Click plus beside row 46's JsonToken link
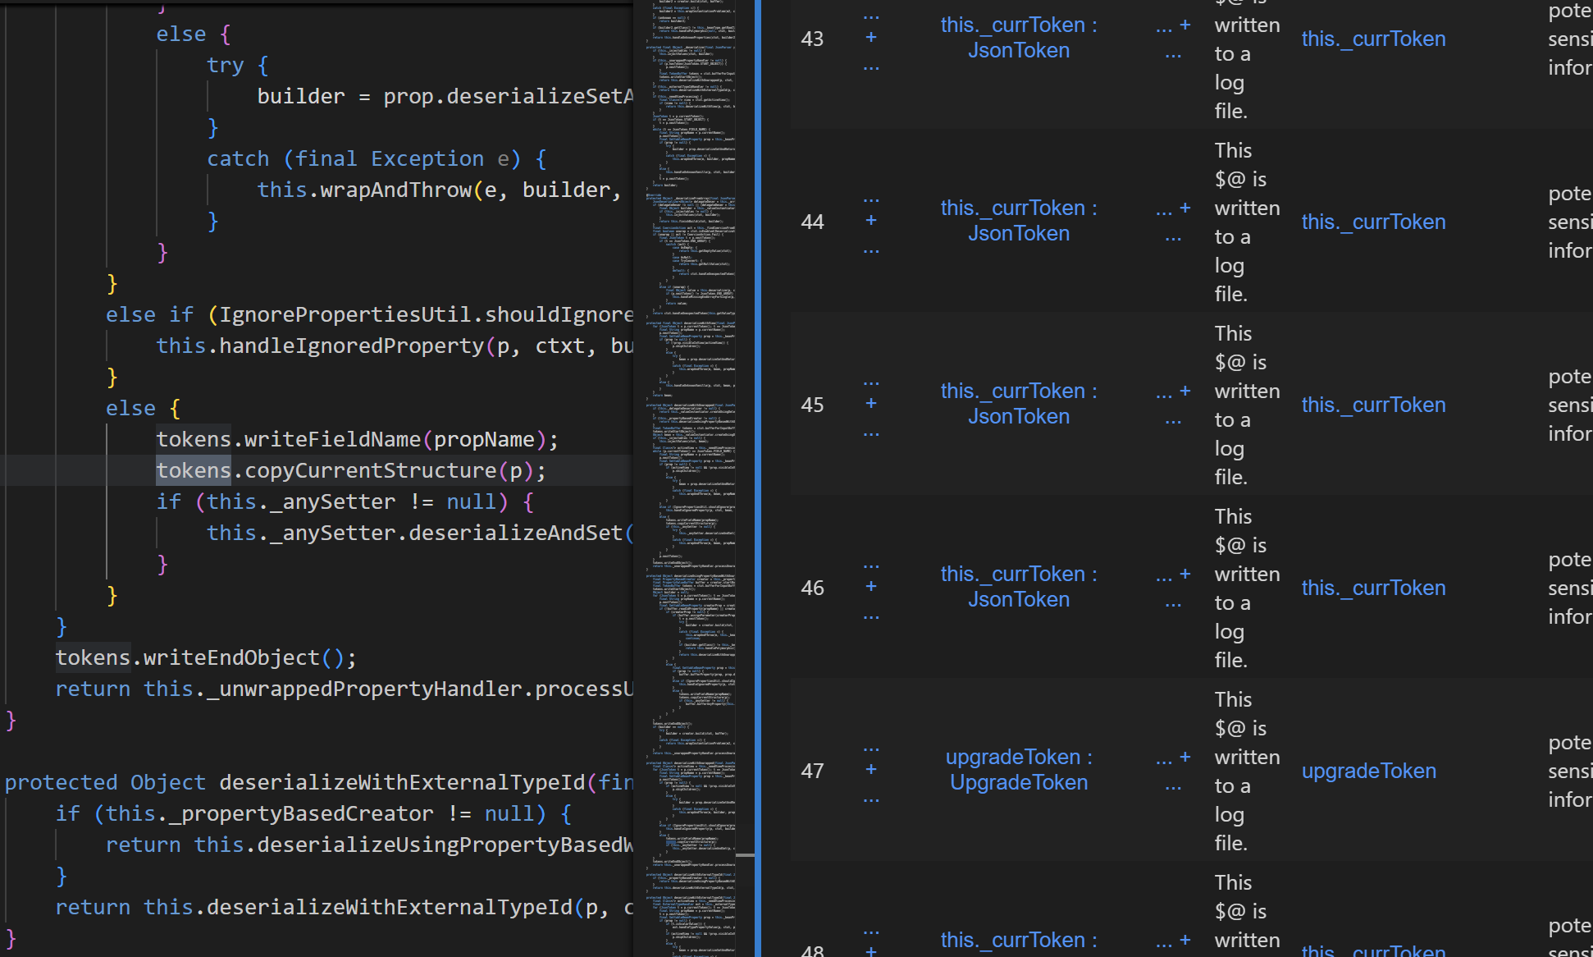This screenshot has height=957, width=1593. pos(1184,575)
